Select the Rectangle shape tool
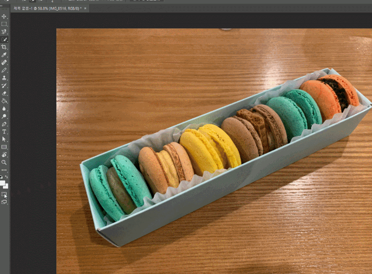 [x=4, y=147]
